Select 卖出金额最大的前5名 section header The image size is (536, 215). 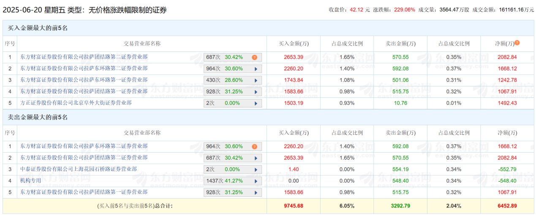(x=38, y=118)
